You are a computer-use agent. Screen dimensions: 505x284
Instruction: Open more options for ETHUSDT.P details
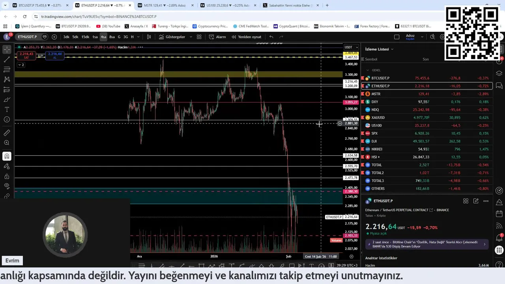[x=486, y=201]
